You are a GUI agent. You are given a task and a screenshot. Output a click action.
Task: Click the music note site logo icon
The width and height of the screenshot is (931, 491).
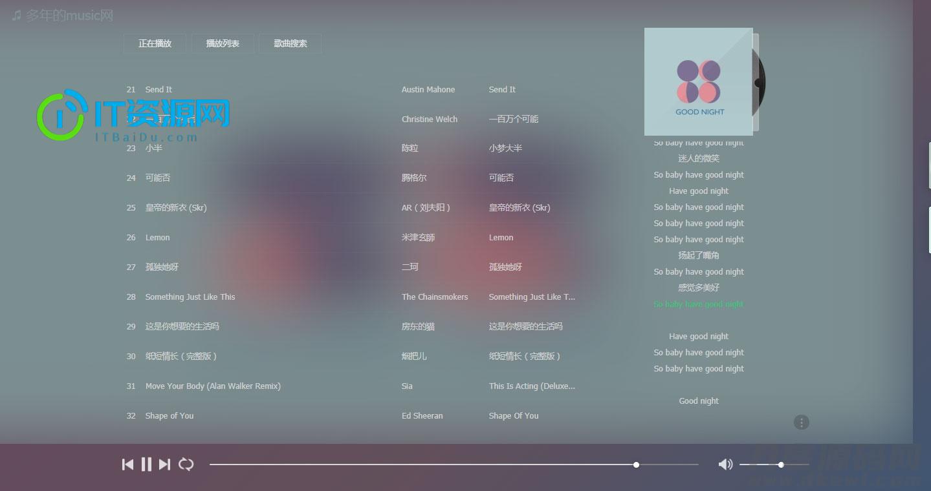(x=17, y=15)
